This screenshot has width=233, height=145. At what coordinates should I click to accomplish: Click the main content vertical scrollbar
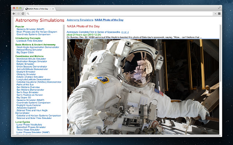point(220,53)
